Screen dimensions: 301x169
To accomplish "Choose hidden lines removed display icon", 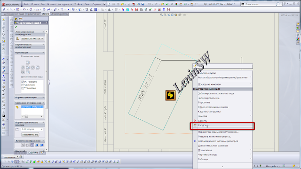I will coord(32,145).
